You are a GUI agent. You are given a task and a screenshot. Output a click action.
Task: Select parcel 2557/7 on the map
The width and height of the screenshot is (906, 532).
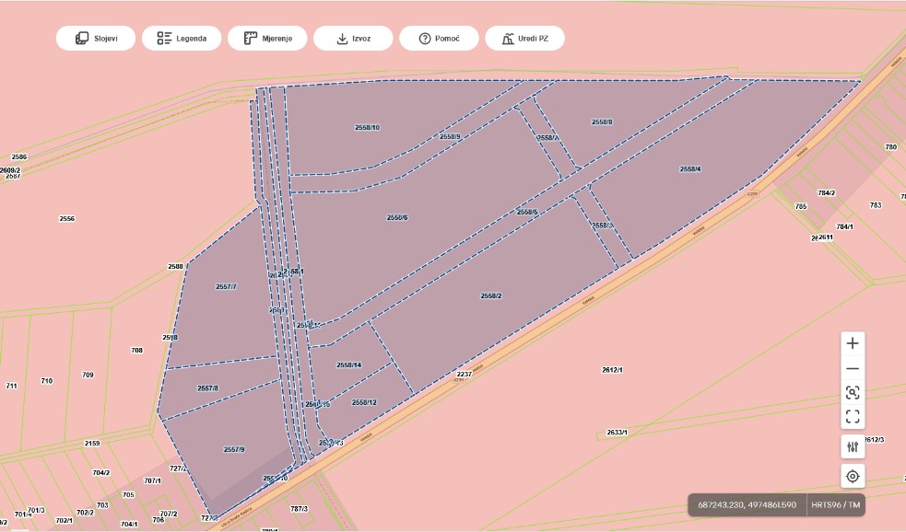[226, 287]
